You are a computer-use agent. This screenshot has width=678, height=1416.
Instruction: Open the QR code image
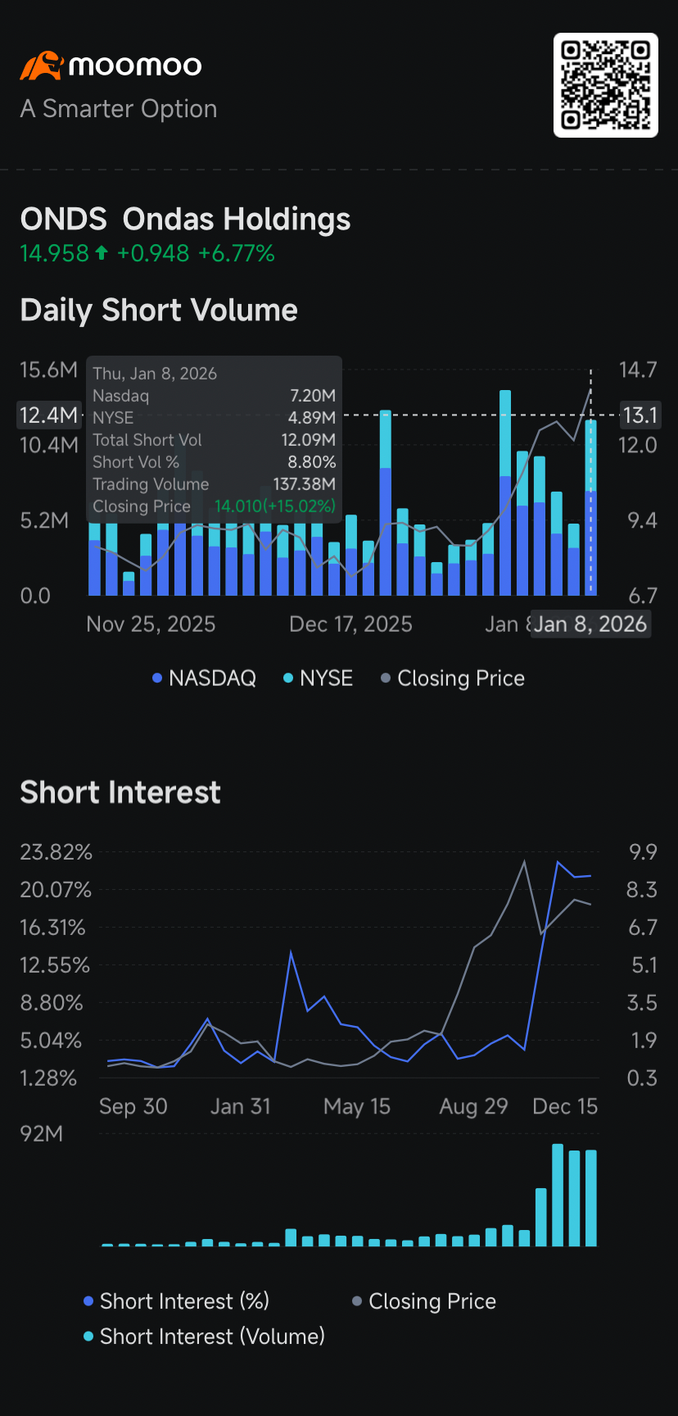point(606,85)
